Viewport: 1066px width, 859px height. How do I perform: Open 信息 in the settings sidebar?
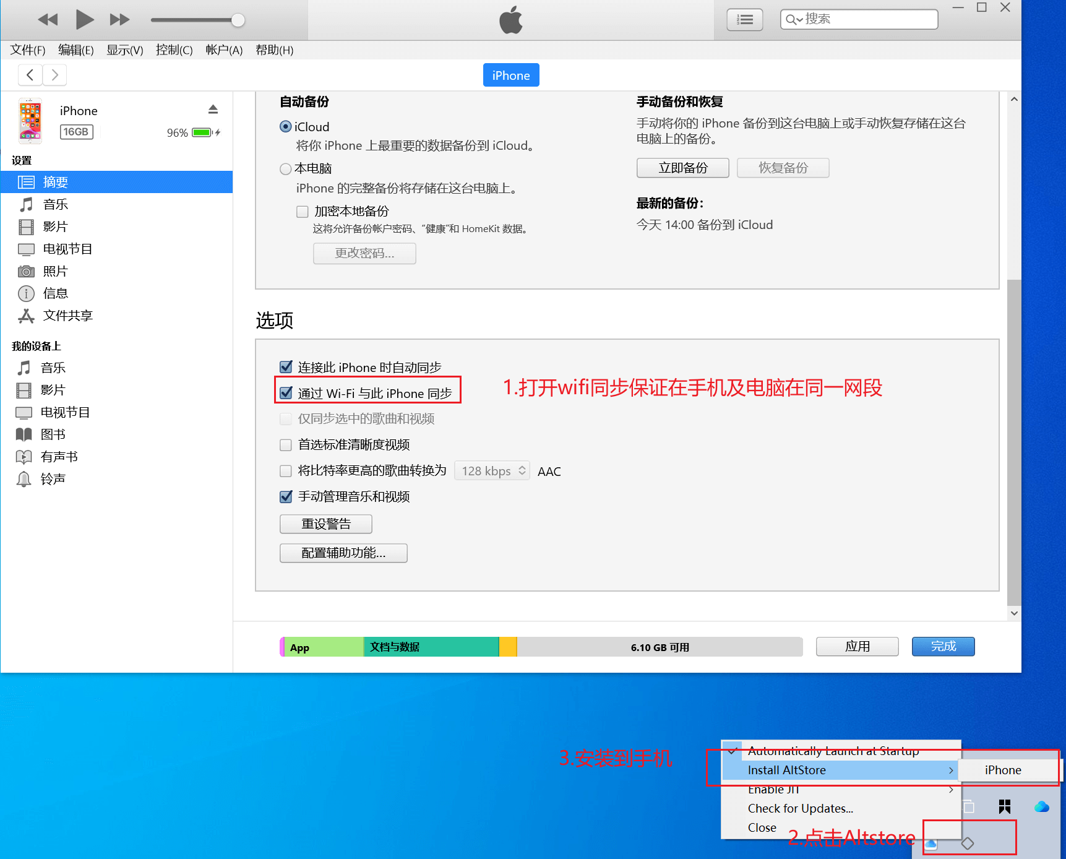click(116, 293)
